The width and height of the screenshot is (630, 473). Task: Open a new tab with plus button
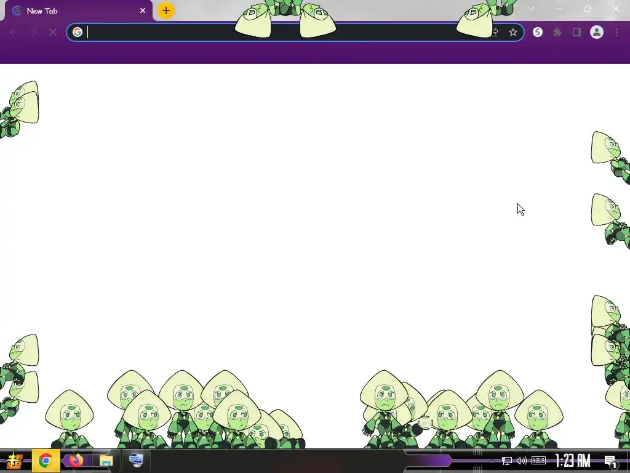pyautogui.click(x=166, y=10)
